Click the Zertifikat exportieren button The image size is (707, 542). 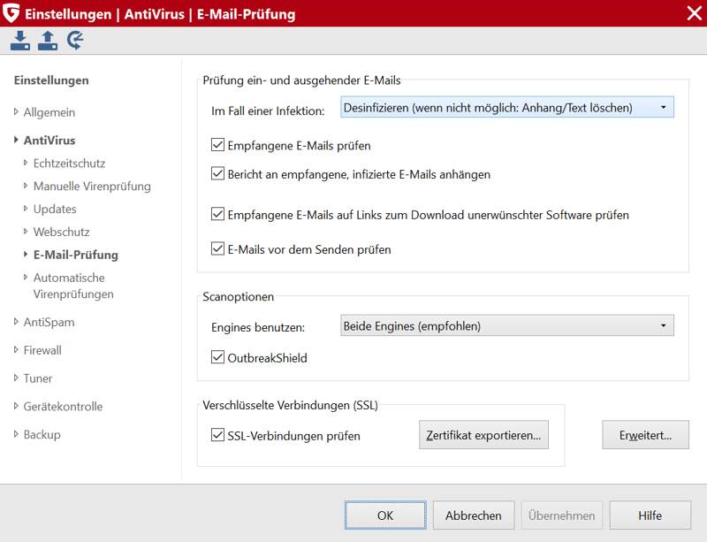[x=483, y=435]
